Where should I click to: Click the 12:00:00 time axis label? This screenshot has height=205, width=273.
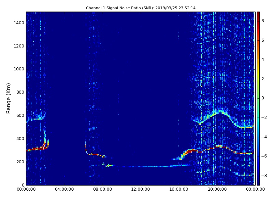(x=141, y=189)
